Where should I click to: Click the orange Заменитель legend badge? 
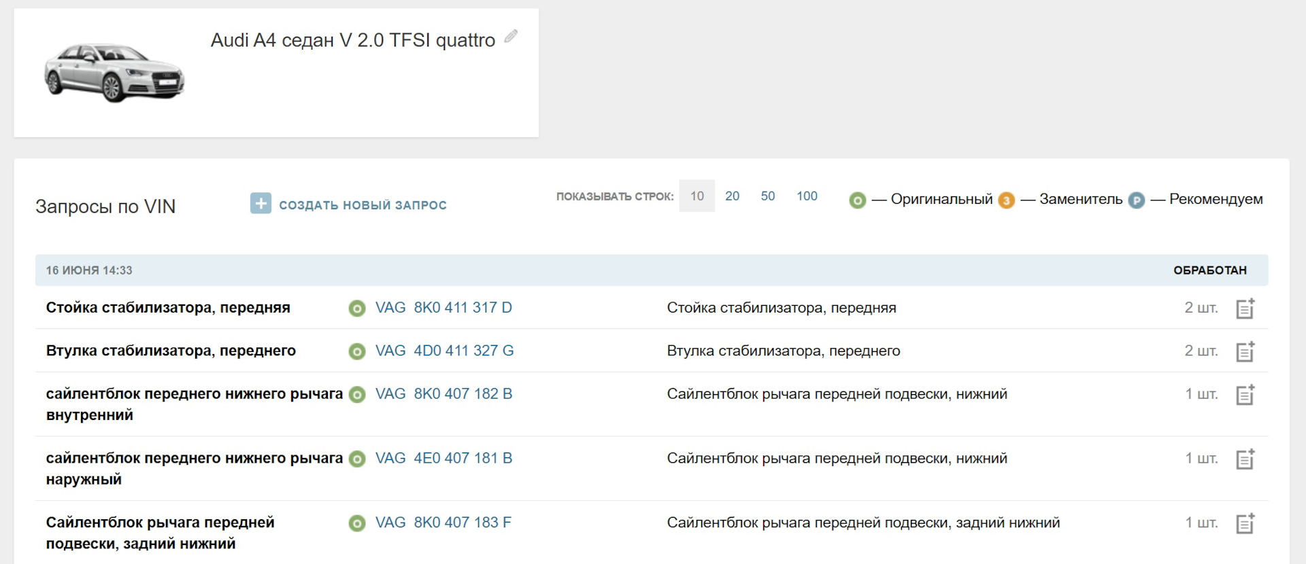(1006, 200)
